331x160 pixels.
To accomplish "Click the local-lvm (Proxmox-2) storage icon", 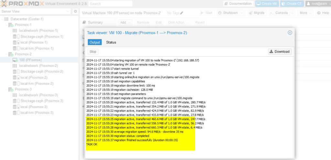I will click(16, 83).
